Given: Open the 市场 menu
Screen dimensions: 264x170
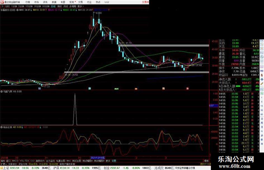Looking at the screenshot, I should pyautogui.click(x=37, y=2).
